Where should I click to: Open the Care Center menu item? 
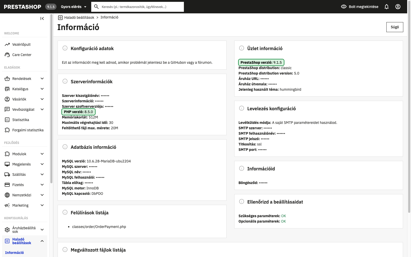[x=25, y=55]
